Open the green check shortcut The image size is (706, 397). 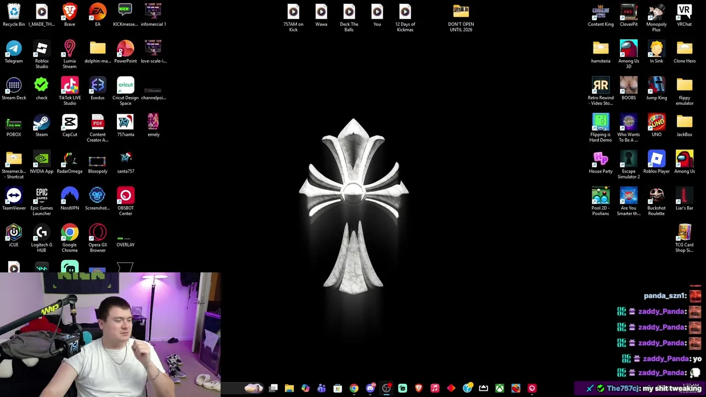point(42,89)
